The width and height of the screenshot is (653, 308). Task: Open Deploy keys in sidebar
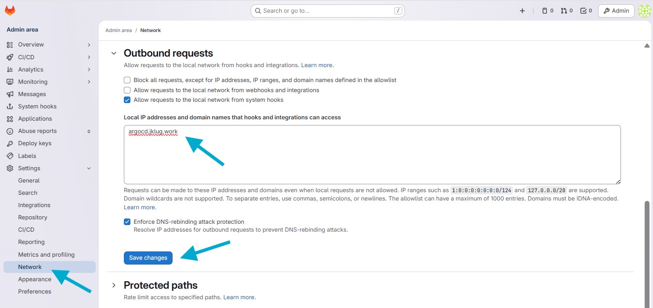click(x=34, y=143)
